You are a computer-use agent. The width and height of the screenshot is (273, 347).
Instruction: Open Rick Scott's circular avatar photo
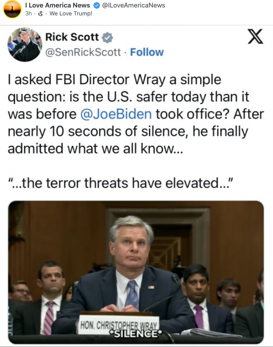[x=25, y=45]
